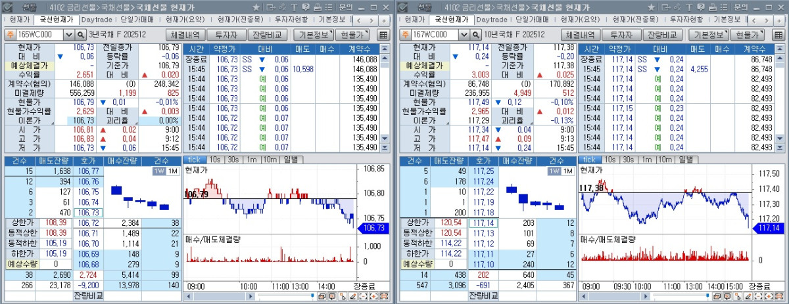Open help question icon in right window
Screen dimensions: 789x304
point(700,7)
